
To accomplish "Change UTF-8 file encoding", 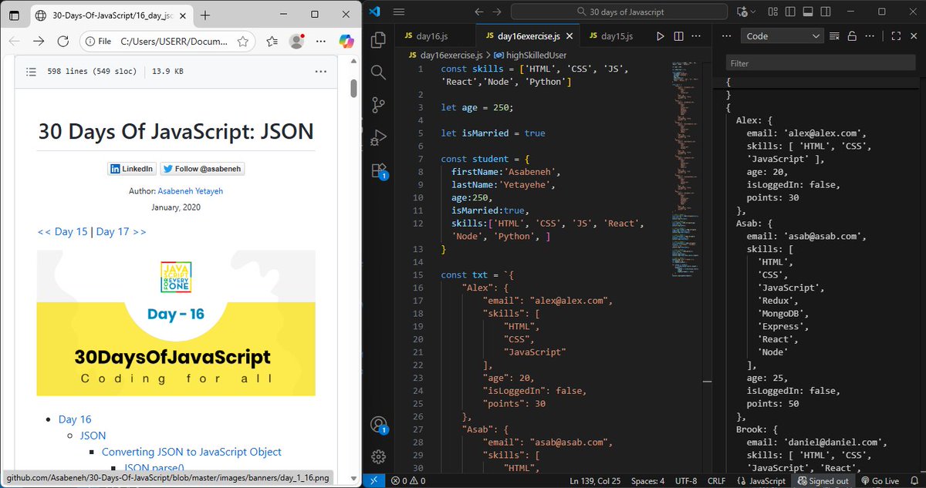I will coord(684,481).
